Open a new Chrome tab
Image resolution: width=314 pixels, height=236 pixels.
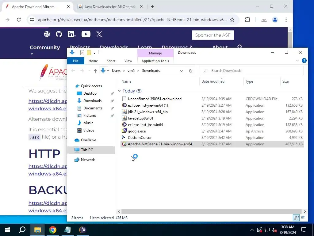(152, 7)
